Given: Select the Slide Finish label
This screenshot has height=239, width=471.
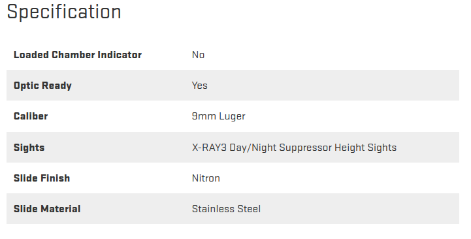Looking at the screenshot, I should coord(42,178).
